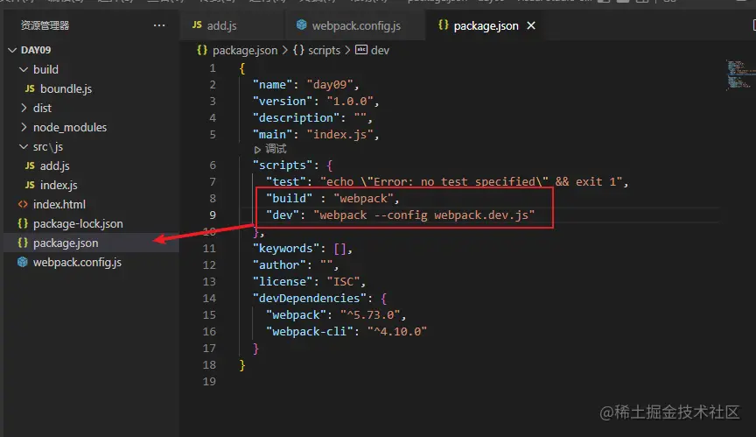Viewport: 756px width, 437px height.
Task: Switch to the webpack.config.js editor tab
Action: (x=355, y=25)
